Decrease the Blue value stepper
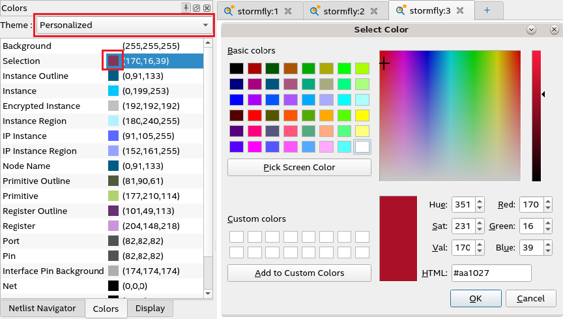The width and height of the screenshot is (563, 319). 547,251
